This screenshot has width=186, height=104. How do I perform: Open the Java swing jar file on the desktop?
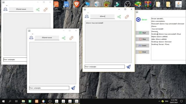(x=178, y=5)
